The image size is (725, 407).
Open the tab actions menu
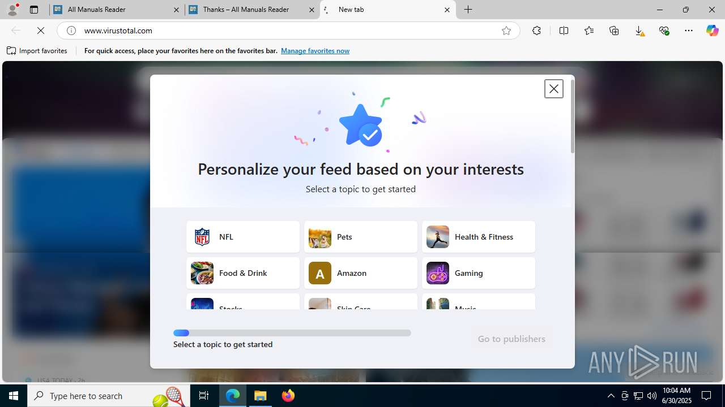[x=34, y=10]
